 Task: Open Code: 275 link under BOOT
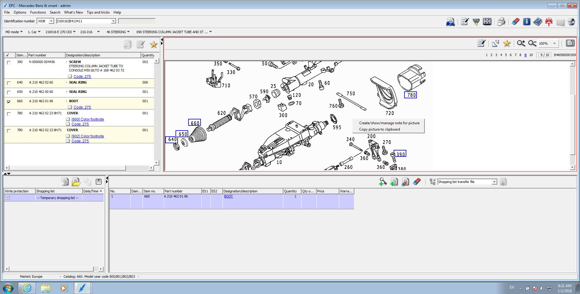tap(82, 107)
